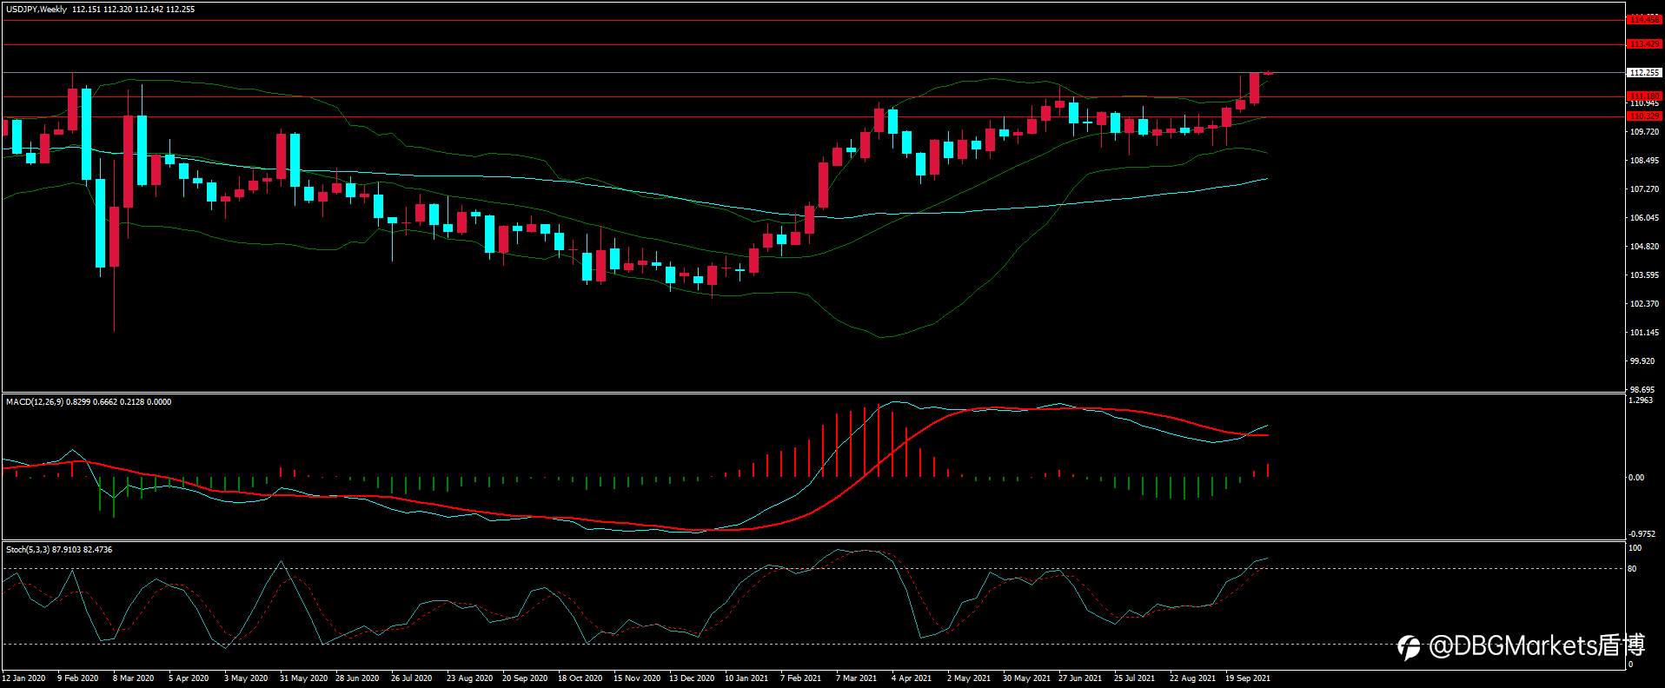Click the 15 Nov 2020 date label

point(637,678)
